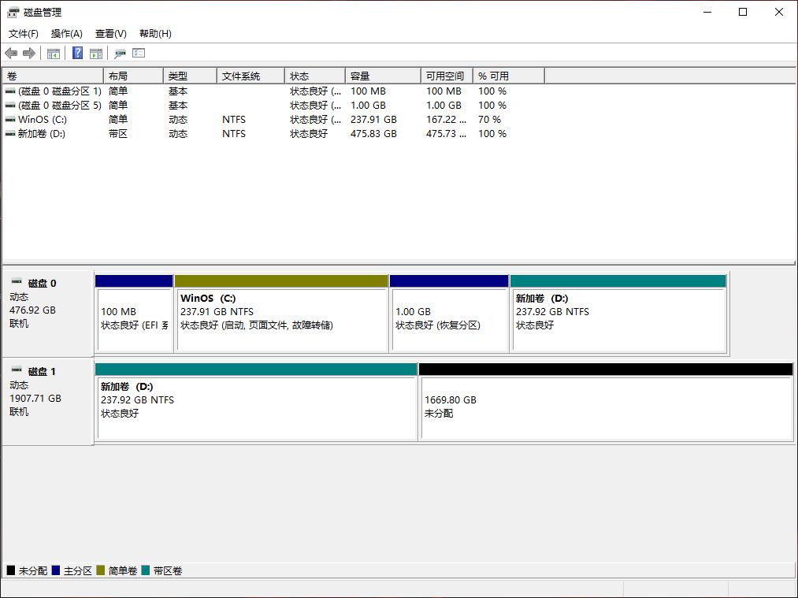Screen dimensions: 798x598
Task: Click the 主分区 legend label text
Action: point(78,571)
